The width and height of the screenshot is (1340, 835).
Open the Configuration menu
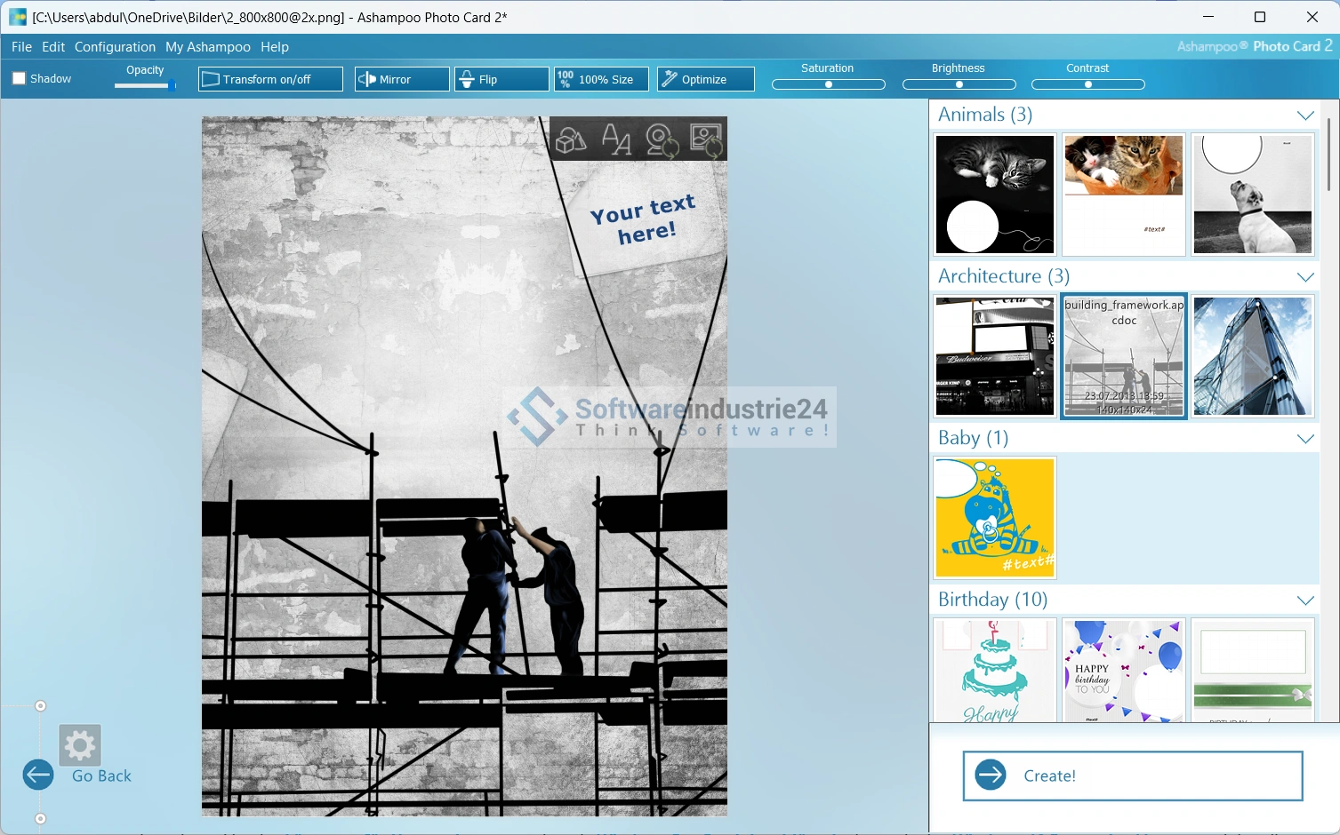pyautogui.click(x=115, y=47)
